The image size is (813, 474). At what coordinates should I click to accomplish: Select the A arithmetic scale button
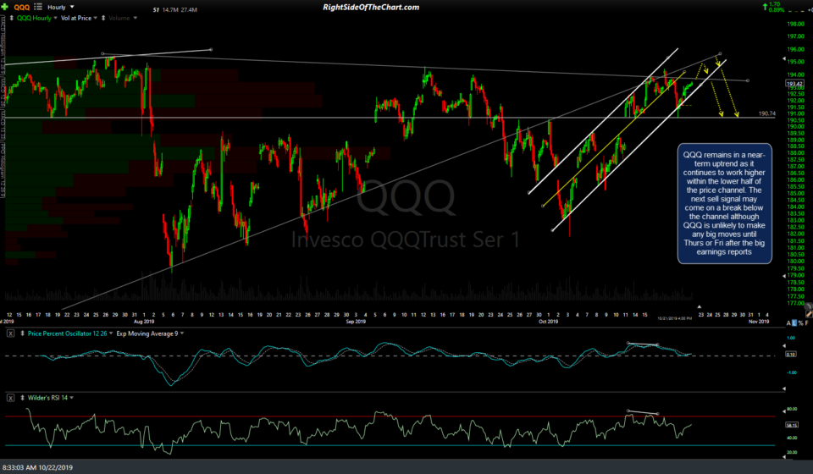[788, 323]
